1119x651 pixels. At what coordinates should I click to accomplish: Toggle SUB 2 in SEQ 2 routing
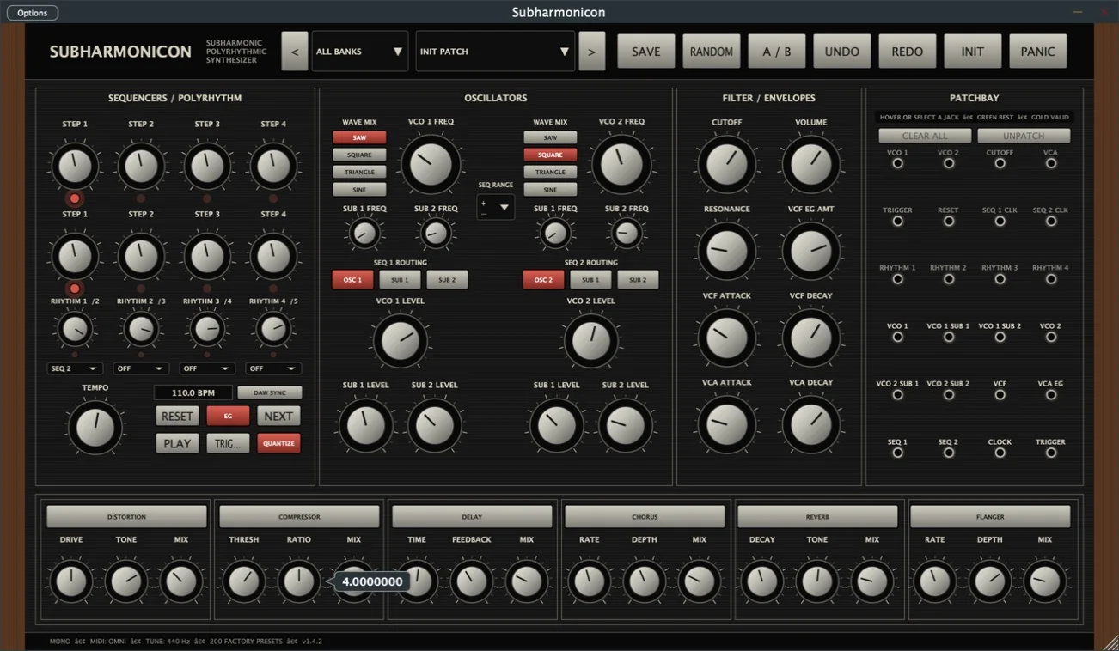[638, 280]
